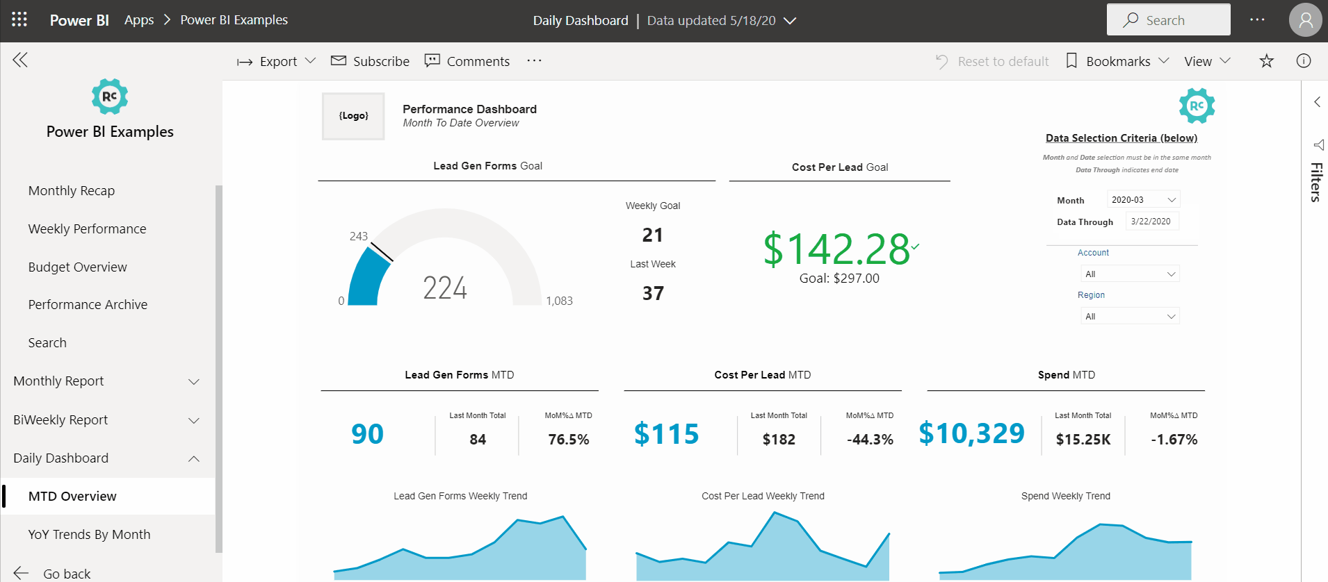The image size is (1328, 582).
Task: Click the Apps breadcrumb link
Action: [x=139, y=20]
